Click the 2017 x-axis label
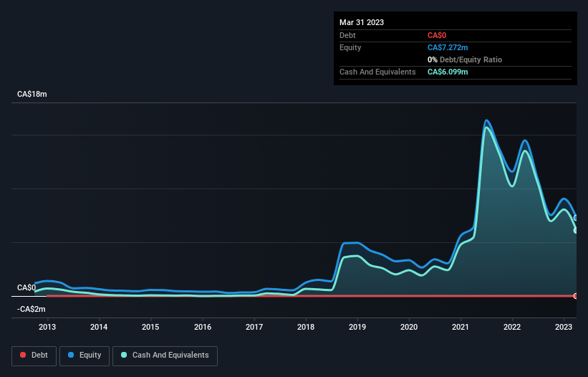The width and height of the screenshot is (588, 377). click(x=254, y=327)
